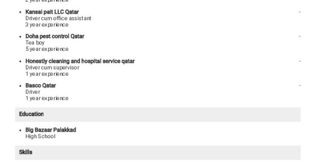Select the Big Bazaar Palakkad entry

tap(50, 130)
